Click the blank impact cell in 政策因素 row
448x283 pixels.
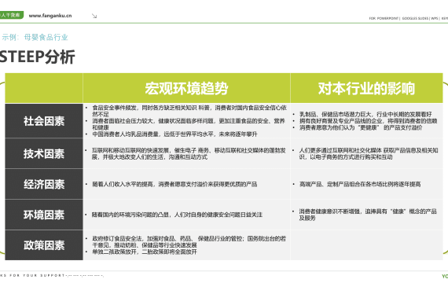366,245
